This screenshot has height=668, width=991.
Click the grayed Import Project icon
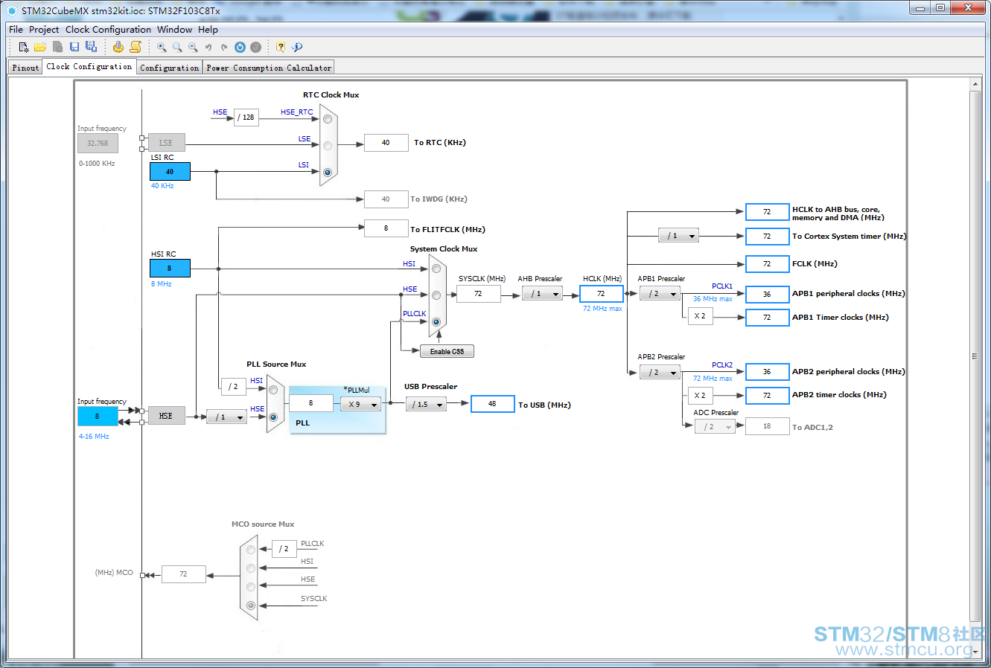(57, 47)
